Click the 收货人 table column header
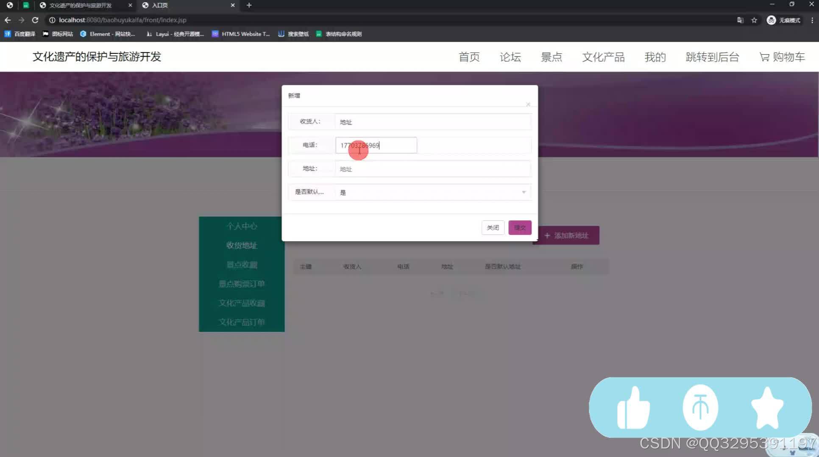This screenshot has height=457, width=819. click(352, 267)
